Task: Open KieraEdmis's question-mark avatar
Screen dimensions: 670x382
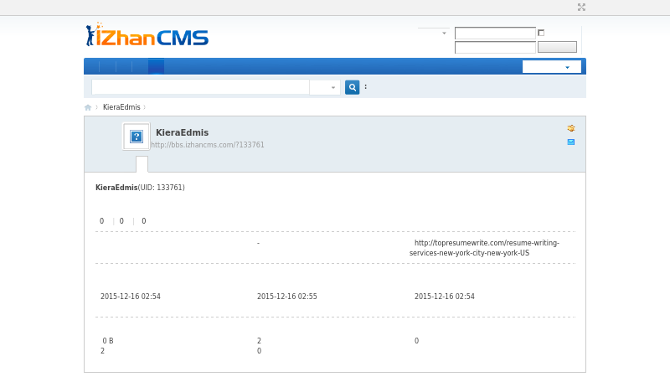Action: point(137,137)
